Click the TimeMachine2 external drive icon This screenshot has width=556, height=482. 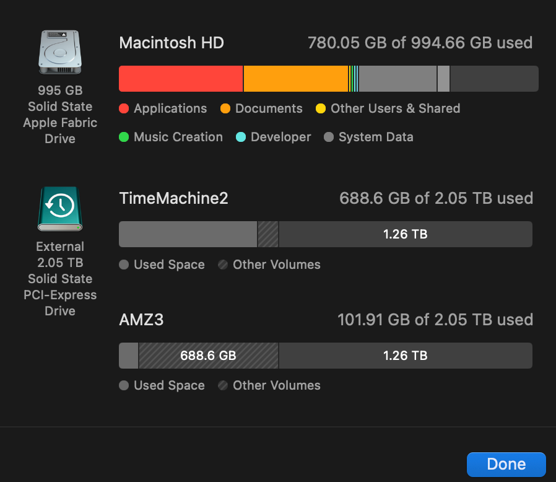coord(60,208)
